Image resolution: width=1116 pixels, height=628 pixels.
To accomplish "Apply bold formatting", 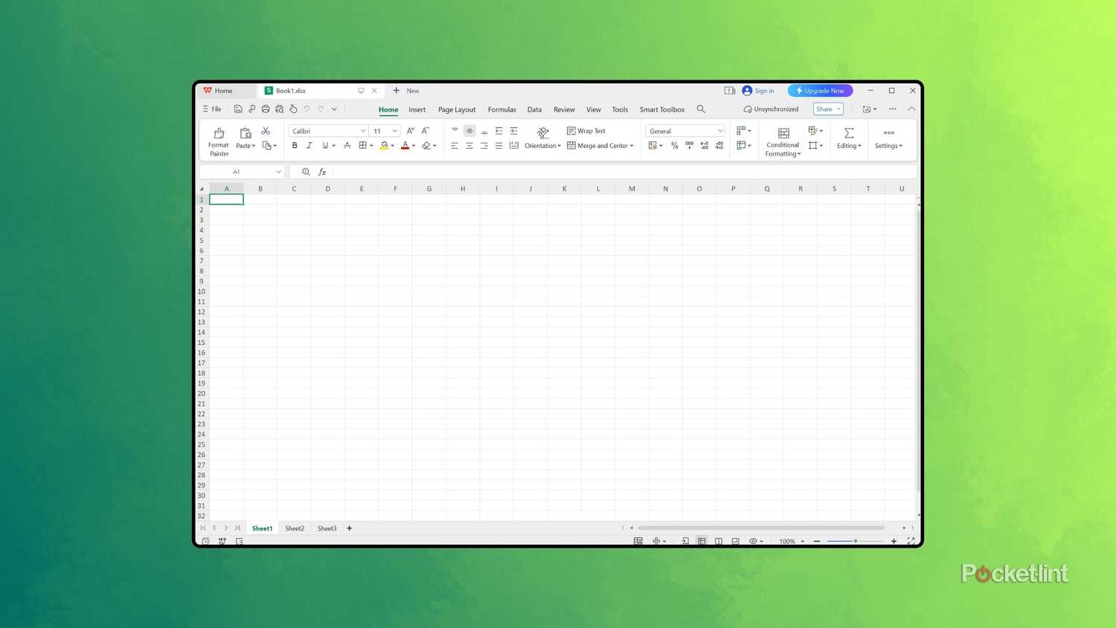I will tap(295, 145).
